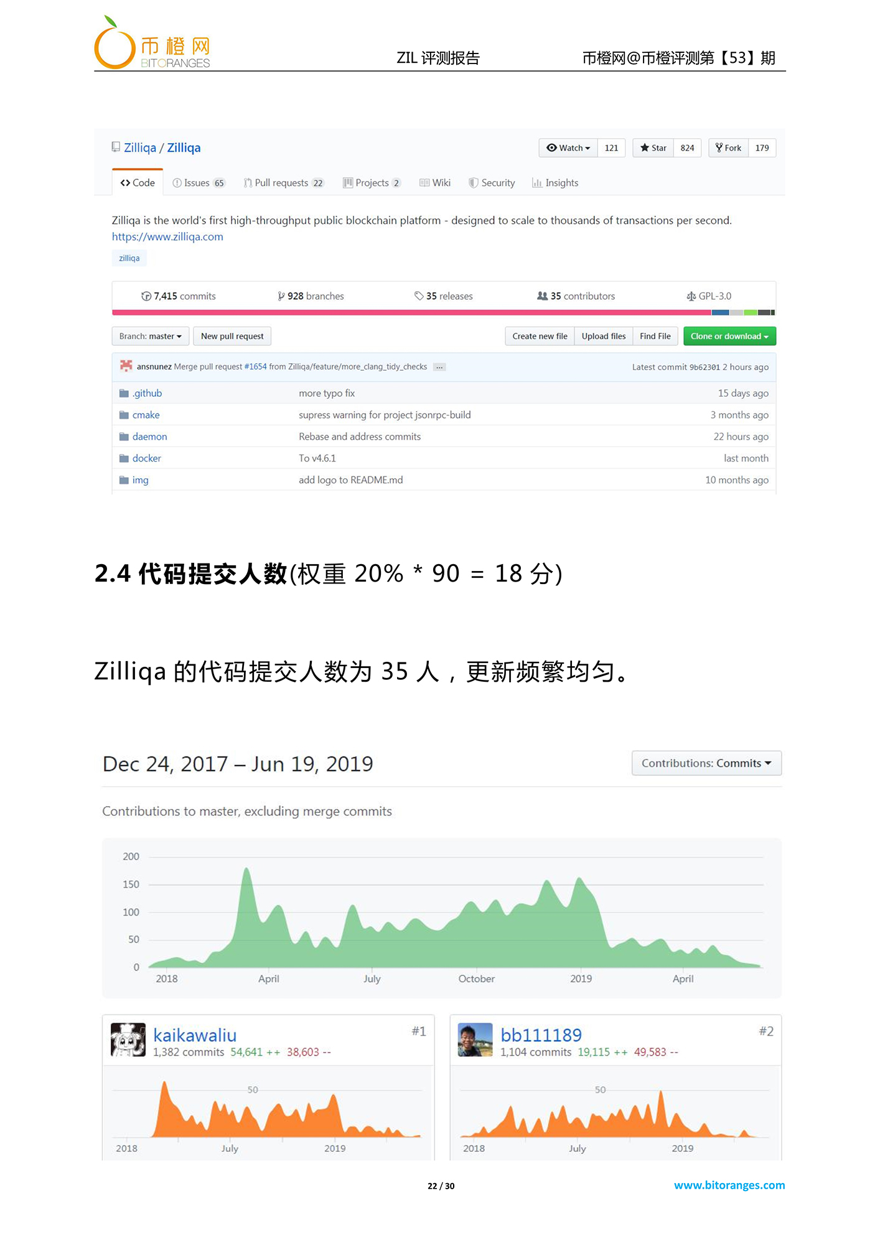
Task: Visit www.bitoranges.com footer link
Action: coord(729,1186)
